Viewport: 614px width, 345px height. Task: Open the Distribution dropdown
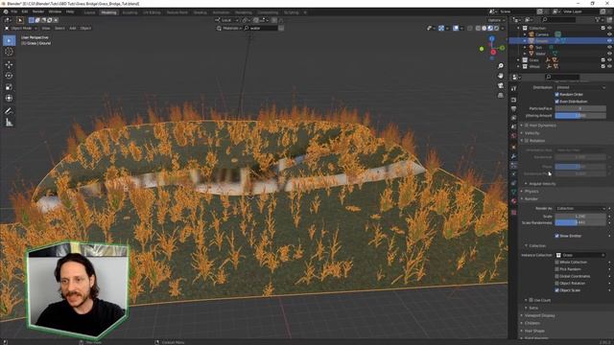pyautogui.click(x=580, y=87)
